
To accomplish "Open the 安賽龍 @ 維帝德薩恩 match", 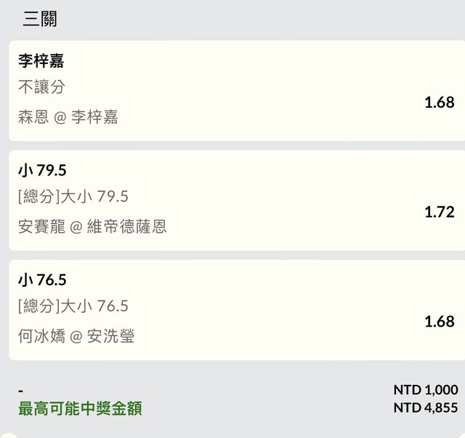I will point(92,226).
